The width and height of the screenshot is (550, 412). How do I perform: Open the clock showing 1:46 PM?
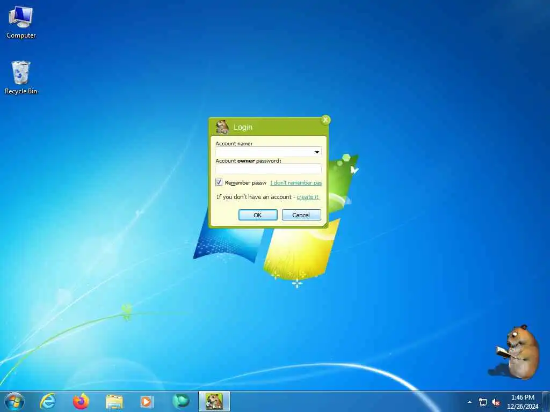click(523, 402)
